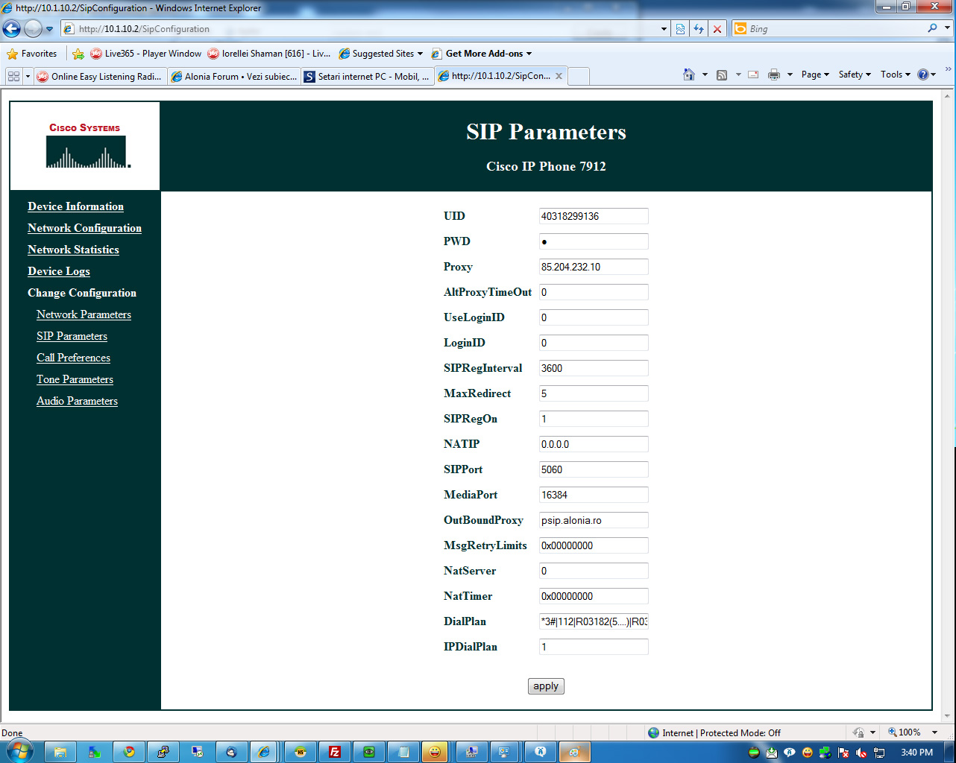
Task: Open lorellei Shaman favorite link
Action: tap(268, 54)
